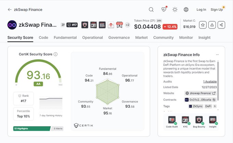The width and height of the screenshot is (233, 143).
Task: Click the external link icon beside website
Action: pyautogui.click(x=214, y=93)
